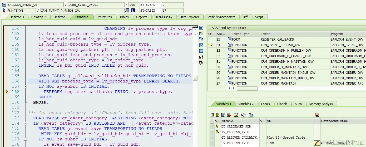Click the stack list scroll-left arrow
Image resolution: width=366 pixels, height=147 pixels.
point(229,88)
